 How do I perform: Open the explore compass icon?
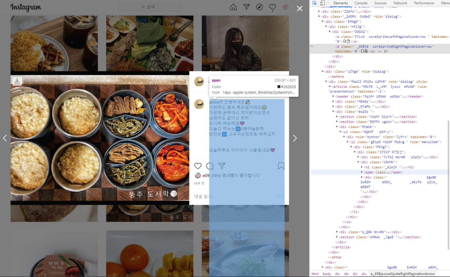click(259, 7)
